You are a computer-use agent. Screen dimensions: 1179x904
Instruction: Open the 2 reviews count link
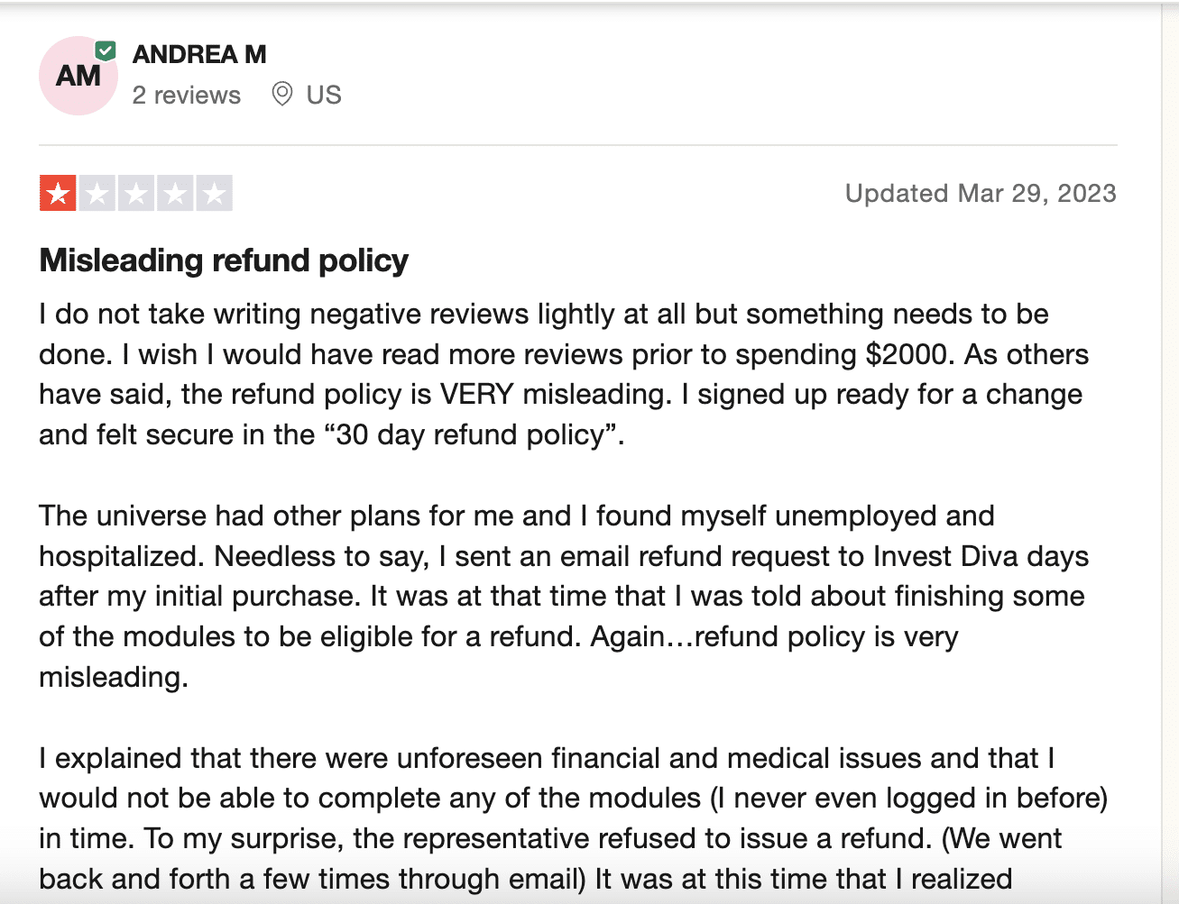(187, 95)
